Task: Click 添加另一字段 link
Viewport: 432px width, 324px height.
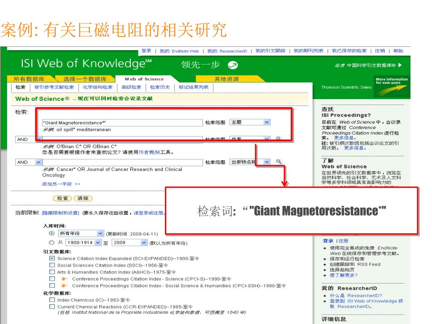Action: [x=61, y=184]
